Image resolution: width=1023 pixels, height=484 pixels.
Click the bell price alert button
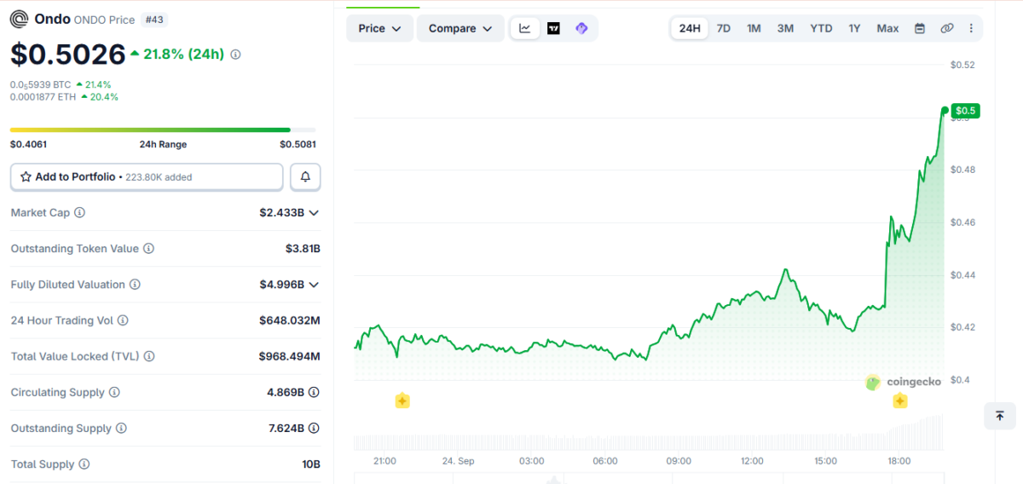(305, 177)
